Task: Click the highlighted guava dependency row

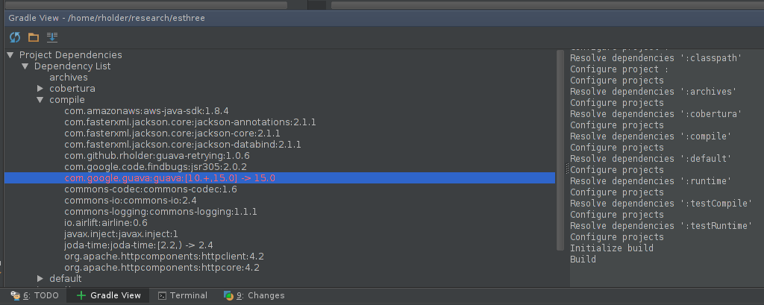Action: coord(280,178)
